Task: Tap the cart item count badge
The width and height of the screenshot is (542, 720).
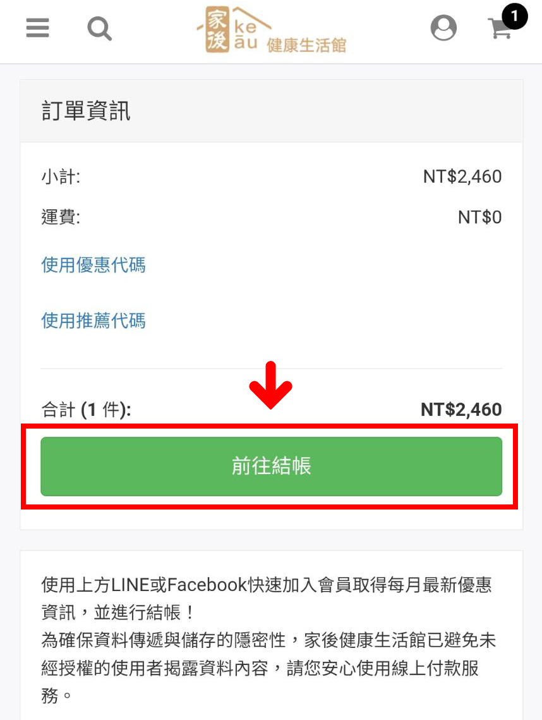Action: [x=514, y=16]
